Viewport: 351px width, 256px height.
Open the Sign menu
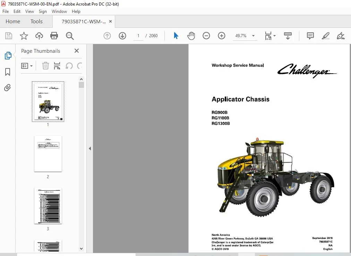click(x=43, y=11)
